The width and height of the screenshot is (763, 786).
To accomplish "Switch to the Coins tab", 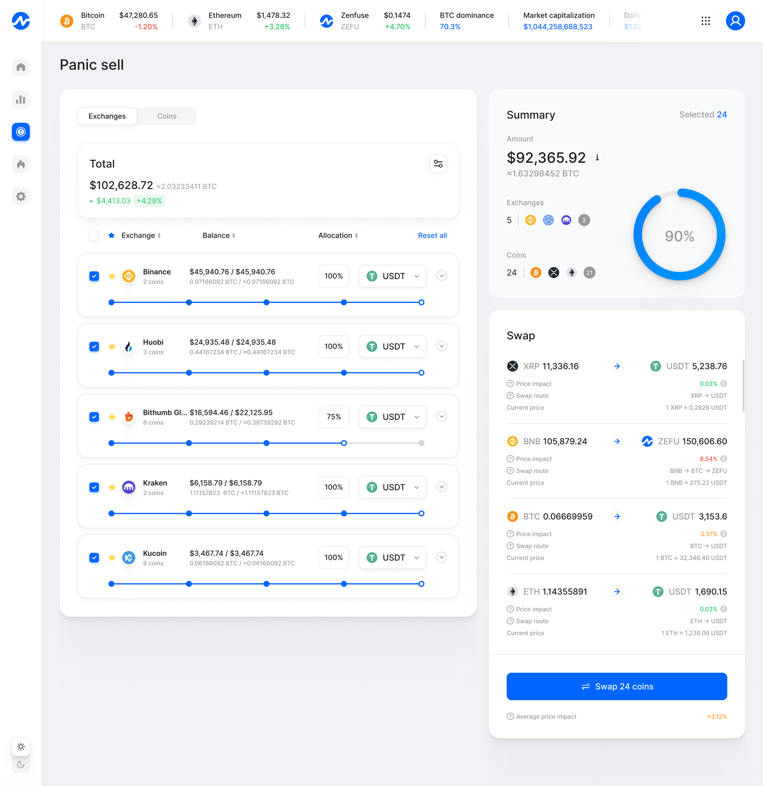I will [x=167, y=116].
